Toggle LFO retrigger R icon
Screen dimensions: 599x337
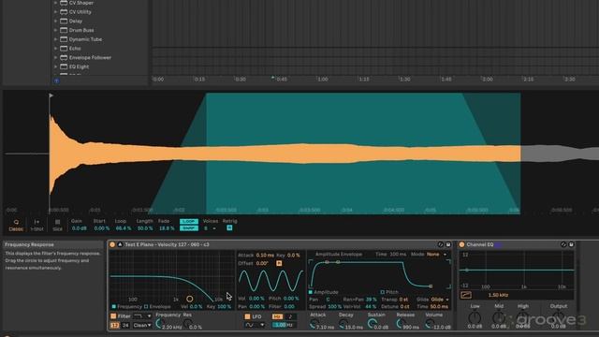tap(279, 263)
